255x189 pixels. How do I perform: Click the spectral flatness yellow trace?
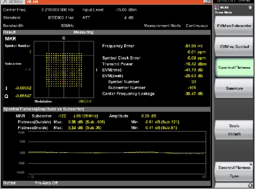pyautogui.click(x=116, y=153)
